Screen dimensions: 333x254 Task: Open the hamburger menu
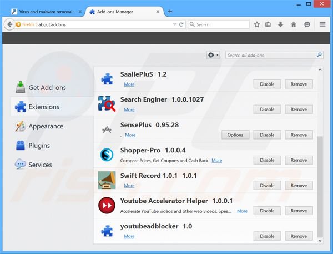pos(322,24)
